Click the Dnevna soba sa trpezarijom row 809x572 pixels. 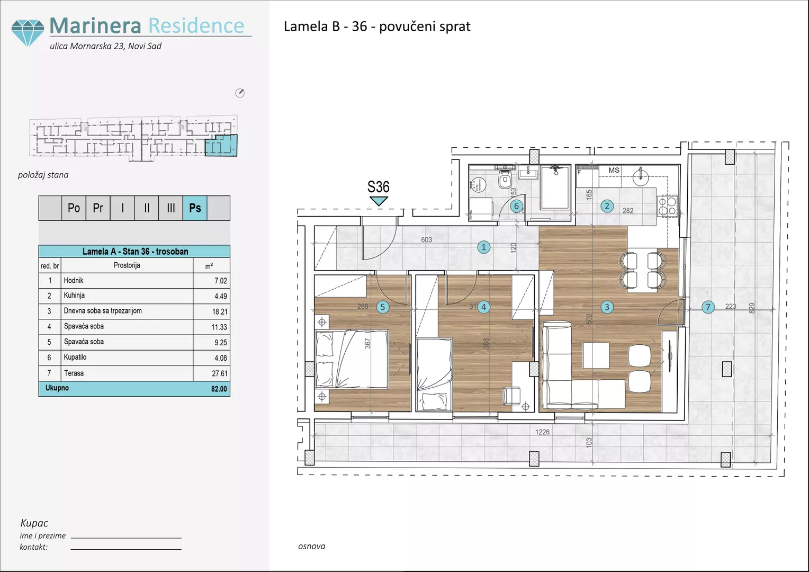(134, 311)
